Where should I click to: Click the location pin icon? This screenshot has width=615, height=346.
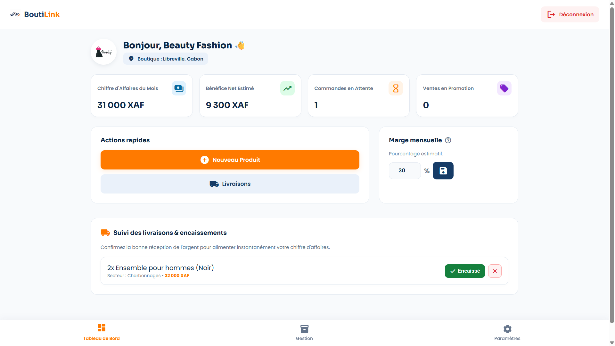131,59
